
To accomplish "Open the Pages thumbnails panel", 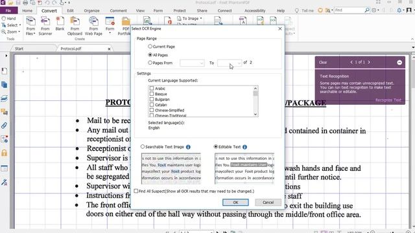I will pos(5,85).
